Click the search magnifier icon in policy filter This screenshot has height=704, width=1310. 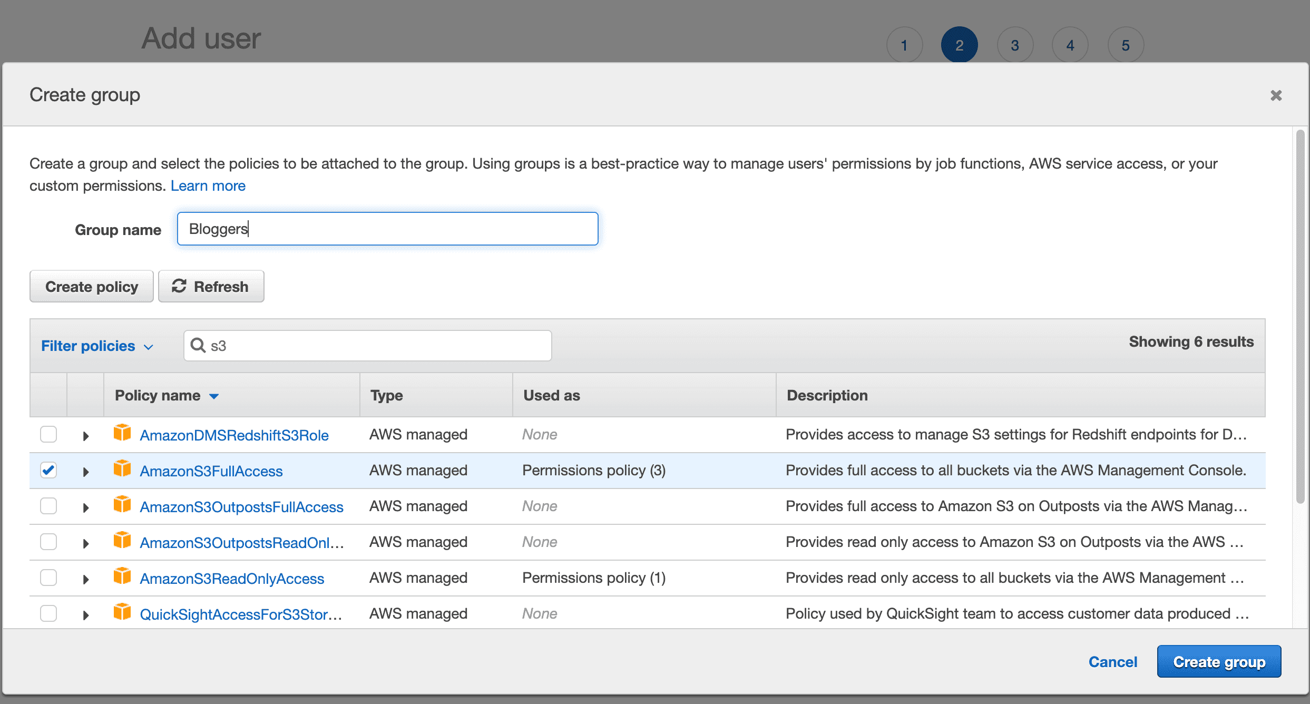[198, 345]
